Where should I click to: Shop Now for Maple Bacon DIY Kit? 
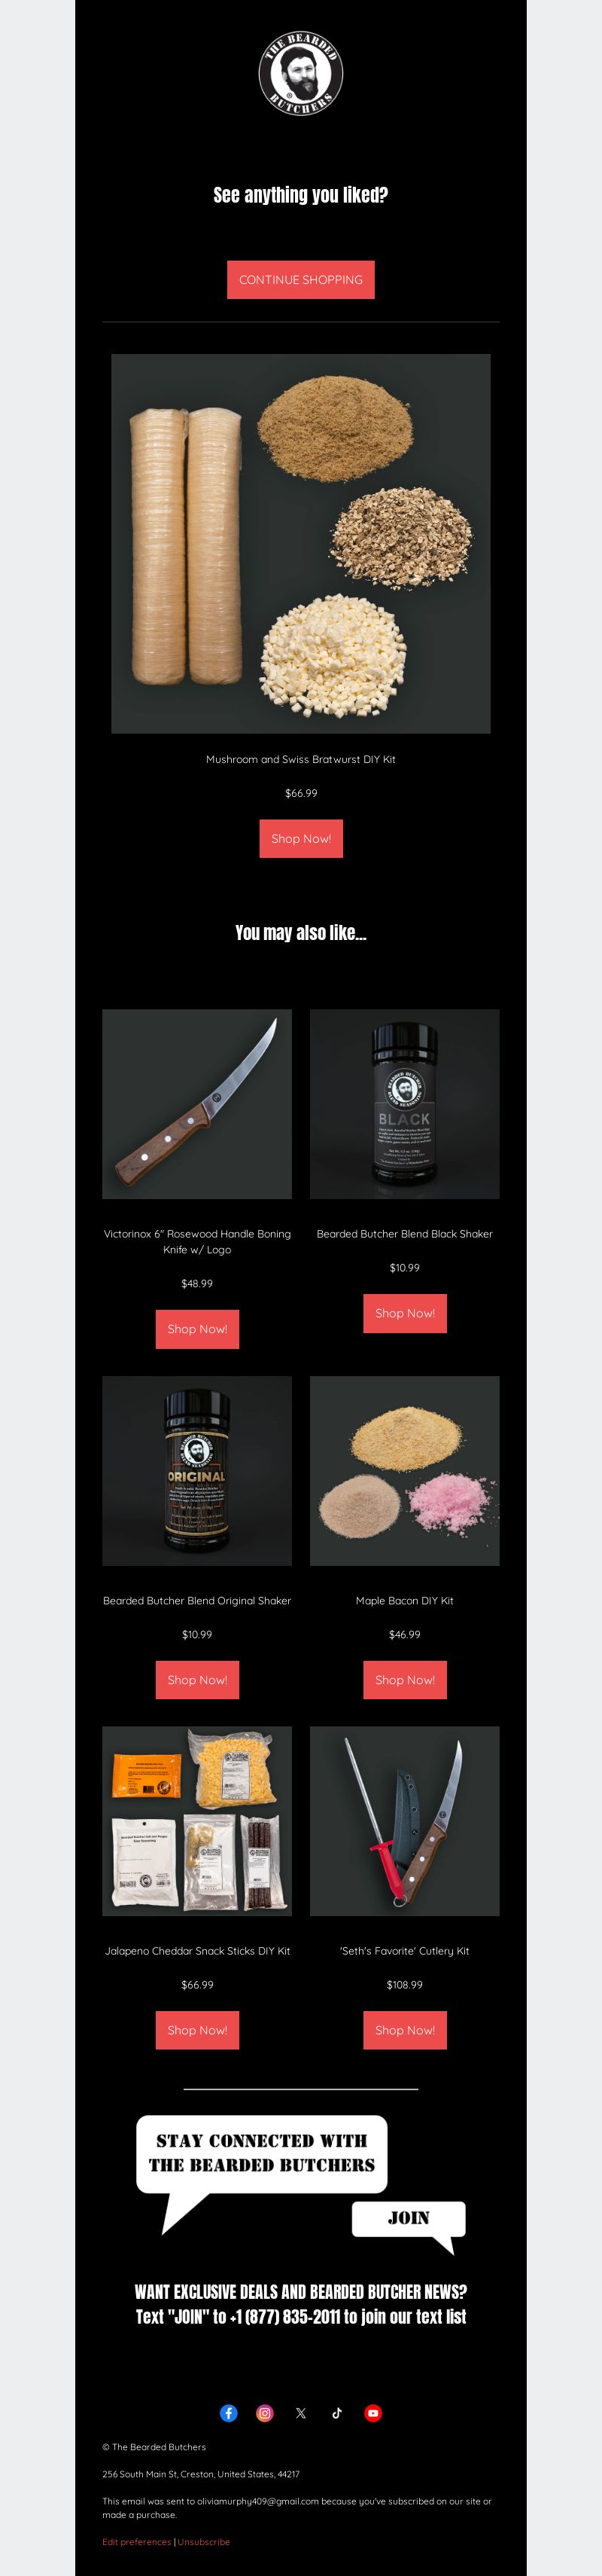coord(404,1680)
